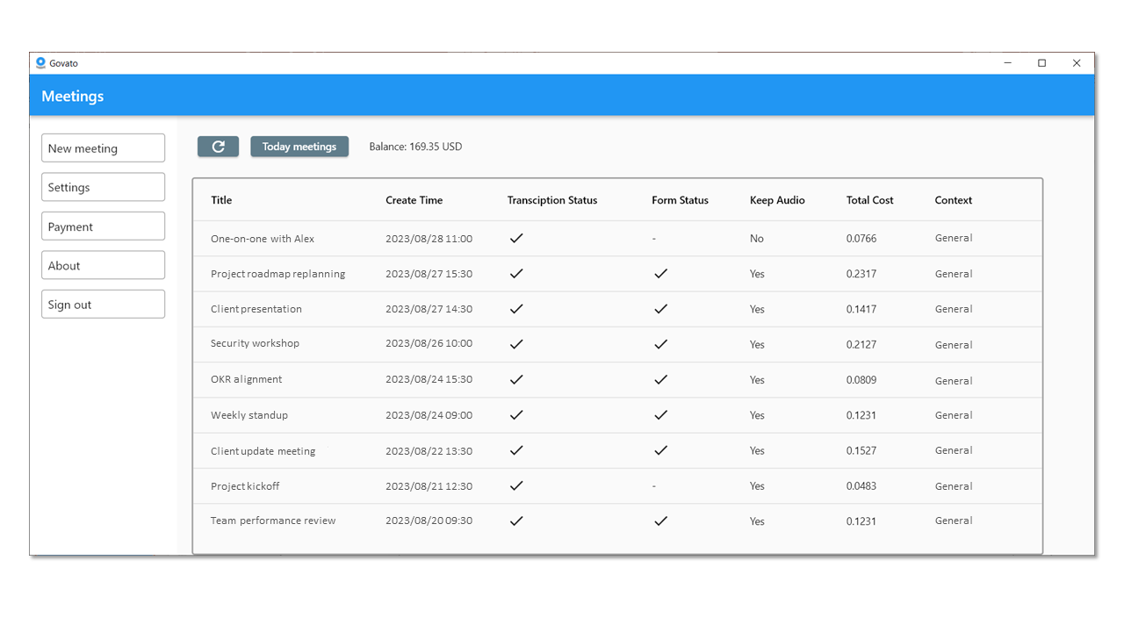Click transcription checkmark for Weekly standup
The image size is (1124, 632).
pyautogui.click(x=516, y=414)
